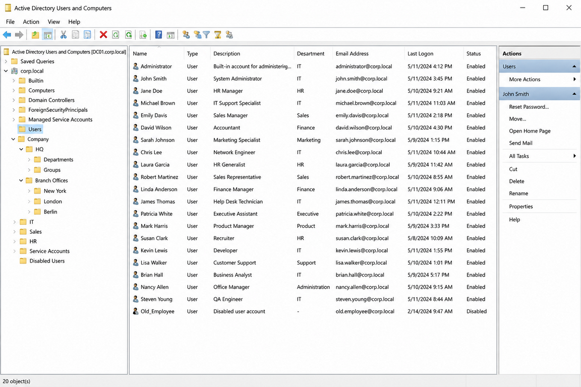
Task: Click the Create New User toolbar icon
Action: (186, 35)
